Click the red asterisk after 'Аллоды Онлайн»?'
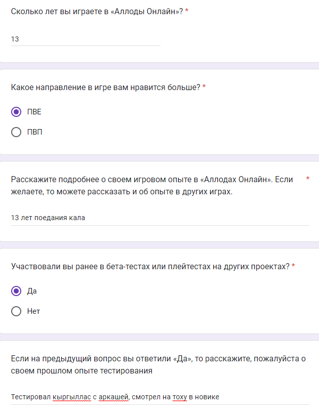This screenshot has height=417, width=319. click(187, 11)
